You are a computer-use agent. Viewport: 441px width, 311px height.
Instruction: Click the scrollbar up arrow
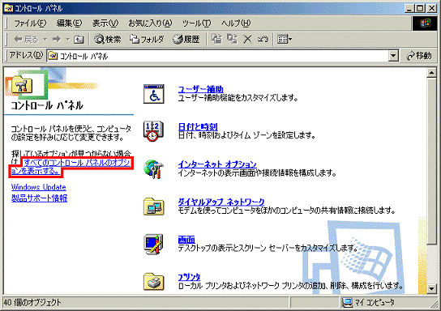pyautogui.click(x=431, y=73)
